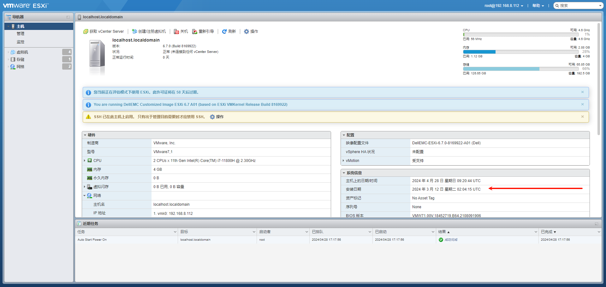This screenshot has width=606, height=287.
Task: Click the 网络 globe icon in hardware
Action: [90, 196]
